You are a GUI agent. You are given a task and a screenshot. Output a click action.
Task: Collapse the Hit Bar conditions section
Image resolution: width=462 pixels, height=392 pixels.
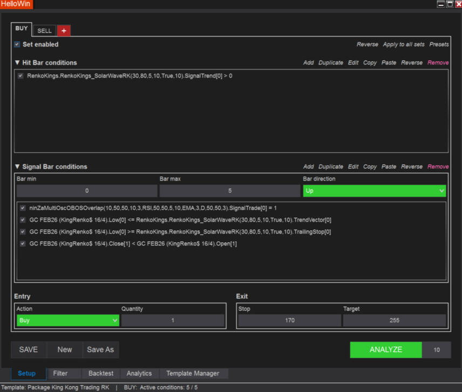pos(17,63)
